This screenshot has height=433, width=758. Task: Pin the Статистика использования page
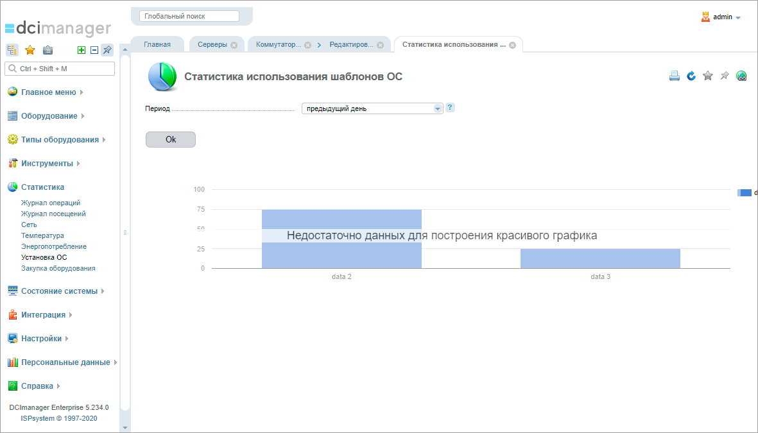725,75
